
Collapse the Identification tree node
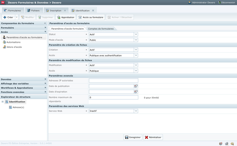(3, 102)
